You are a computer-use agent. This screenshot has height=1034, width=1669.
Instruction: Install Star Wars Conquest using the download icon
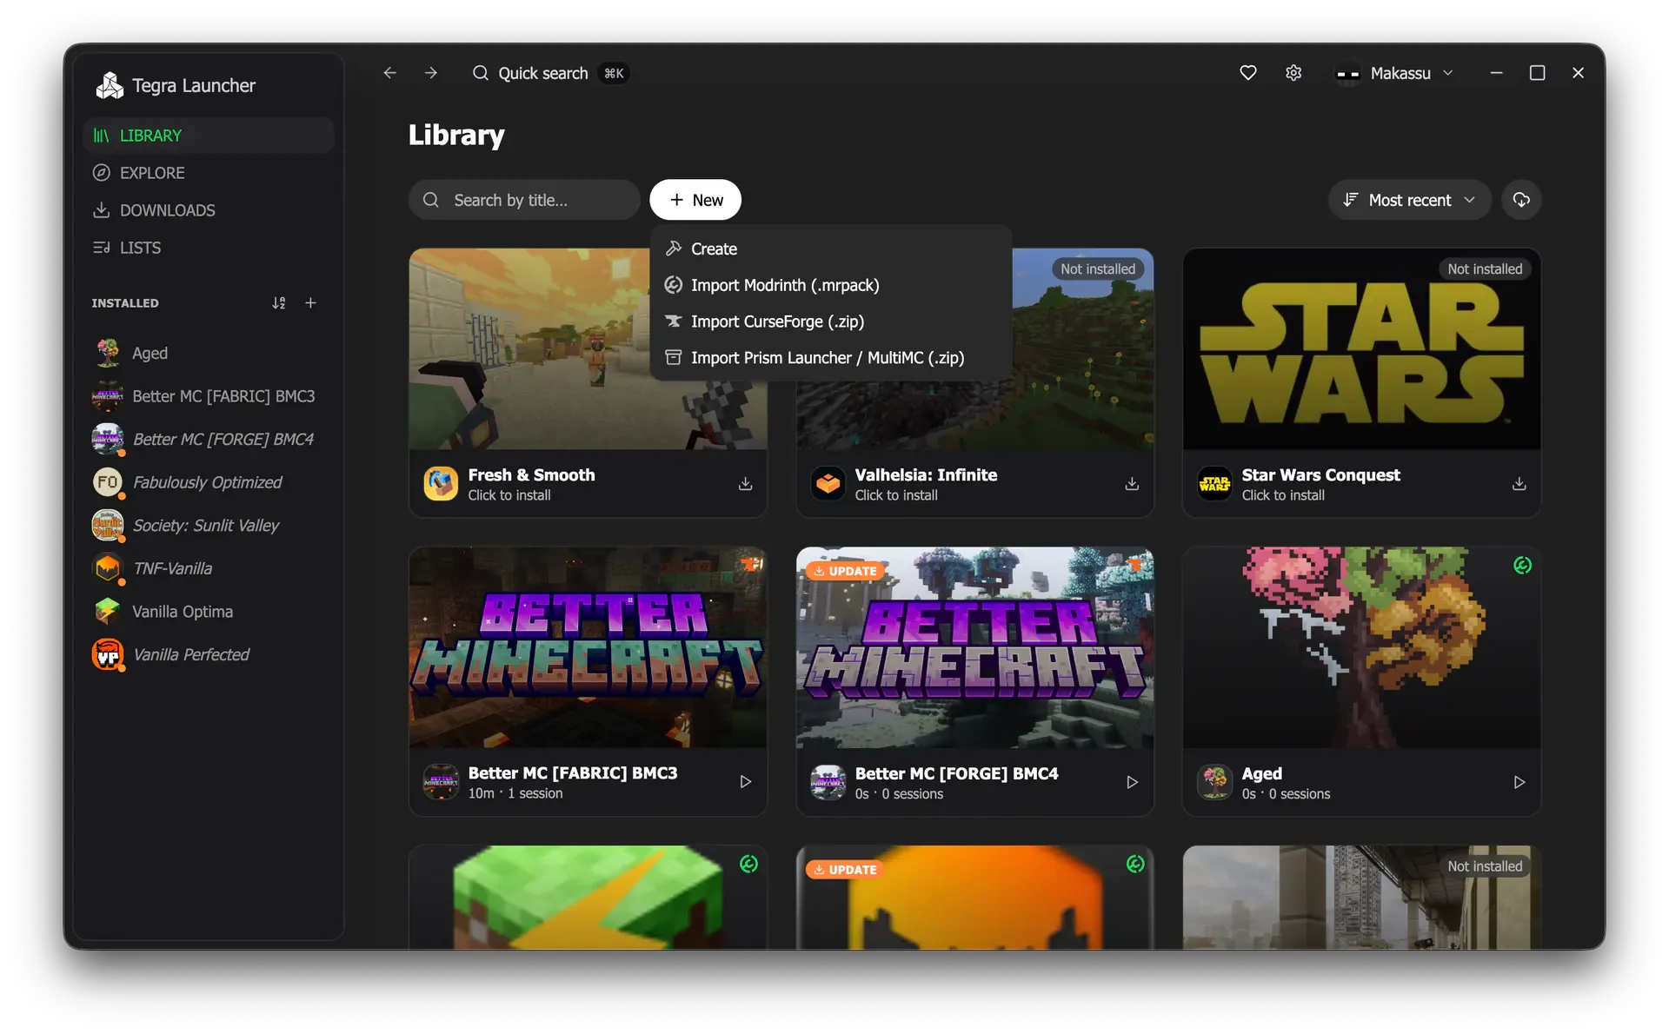[x=1519, y=484]
